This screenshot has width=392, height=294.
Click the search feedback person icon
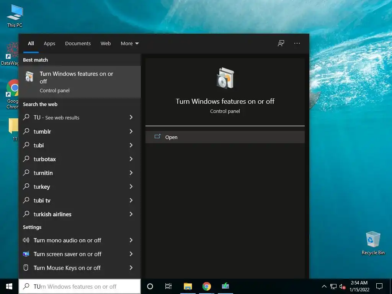pos(281,43)
